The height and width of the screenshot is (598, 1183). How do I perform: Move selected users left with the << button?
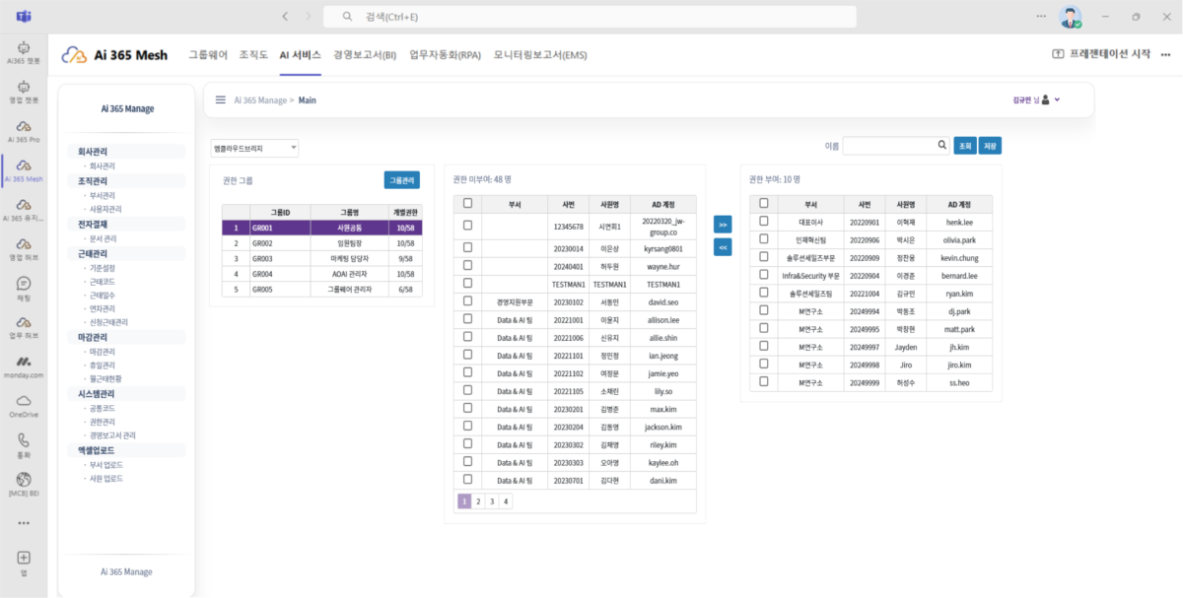tap(723, 247)
